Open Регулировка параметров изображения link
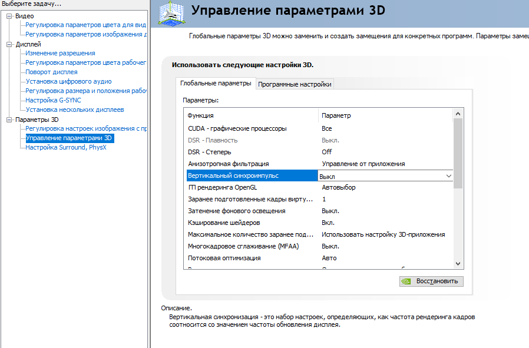 coord(86,34)
